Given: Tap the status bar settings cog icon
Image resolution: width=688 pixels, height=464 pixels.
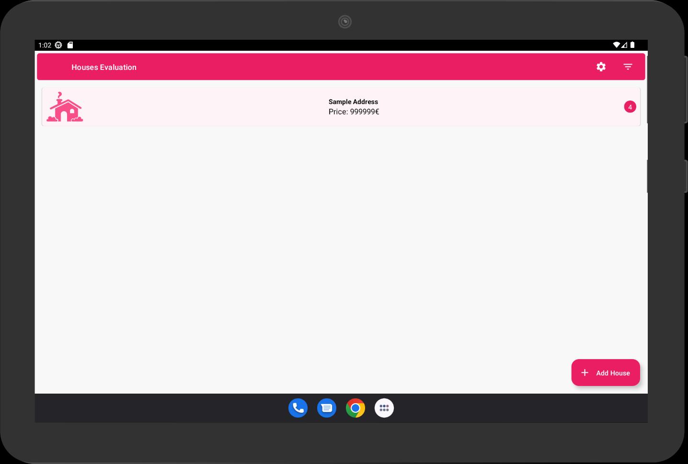Looking at the screenshot, I should click(58, 45).
